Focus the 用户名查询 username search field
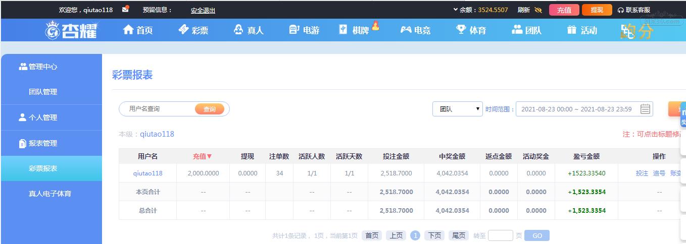Image resolution: width=686 pixels, height=244 pixels. tap(160, 109)
